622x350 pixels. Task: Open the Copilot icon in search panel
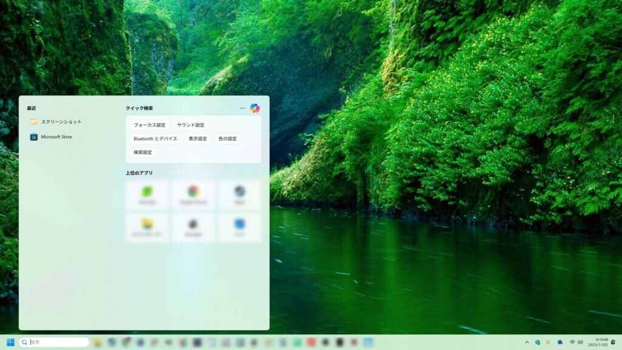[255, 108]
